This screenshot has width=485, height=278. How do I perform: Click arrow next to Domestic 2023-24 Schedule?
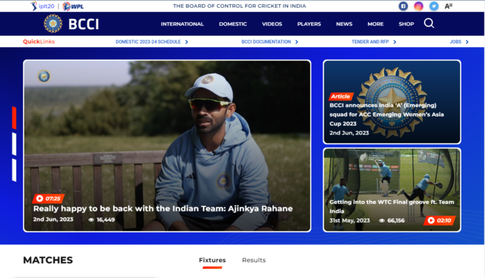(x=186, y=42)
